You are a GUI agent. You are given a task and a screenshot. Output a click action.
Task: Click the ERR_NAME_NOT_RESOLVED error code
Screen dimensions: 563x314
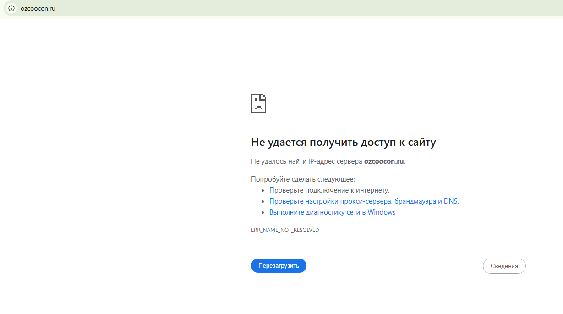[284, 230]
